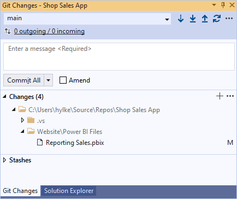Screen dimensions: 237x199
Task: Click the outgoing/incoming sync arrows icon
Action: [8, 31]
